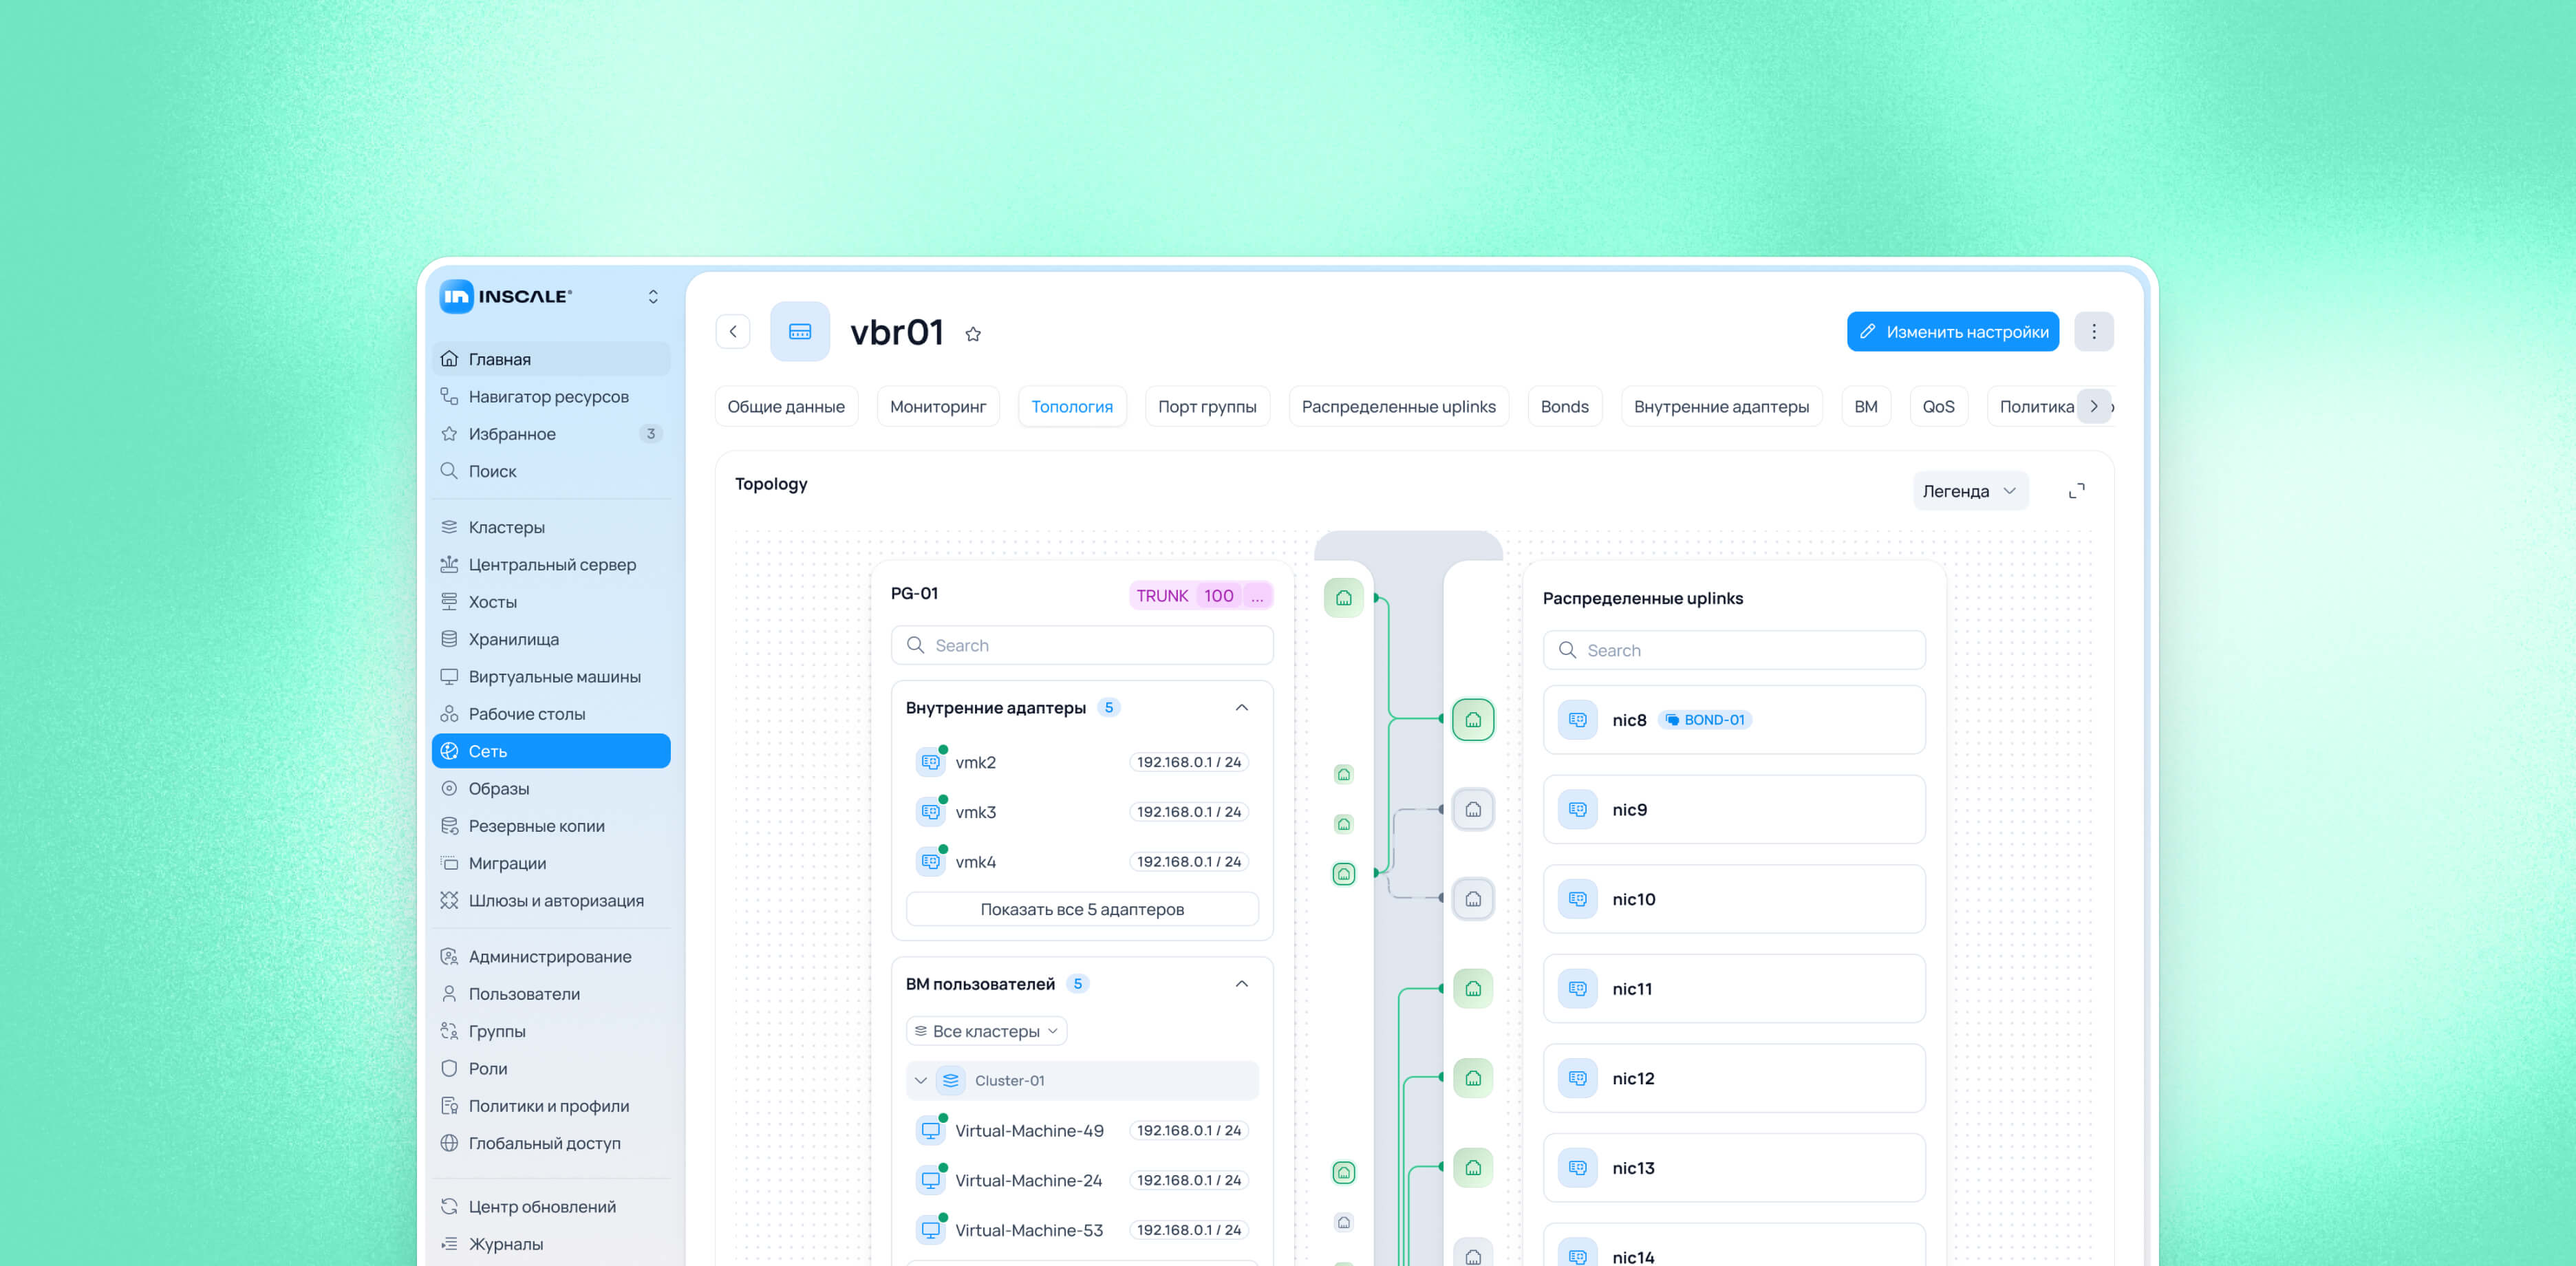Screen dimensions: 2576x1266
Task: Select green port node connected to nic8
Action: pos(1472,720)
